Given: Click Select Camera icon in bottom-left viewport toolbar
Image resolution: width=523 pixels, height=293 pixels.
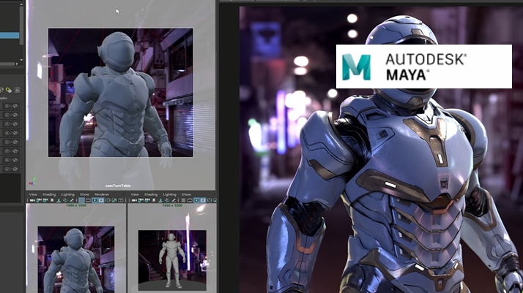Looking at the screenshot, I should tap(32, 200).
